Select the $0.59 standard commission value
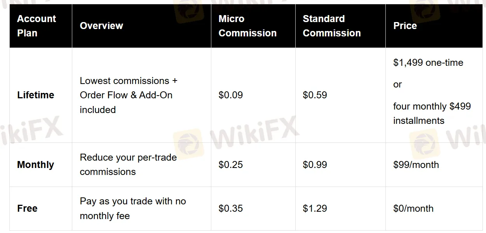Image resolution: width=486 pixels, height=233 pixels. pos(315,95)
